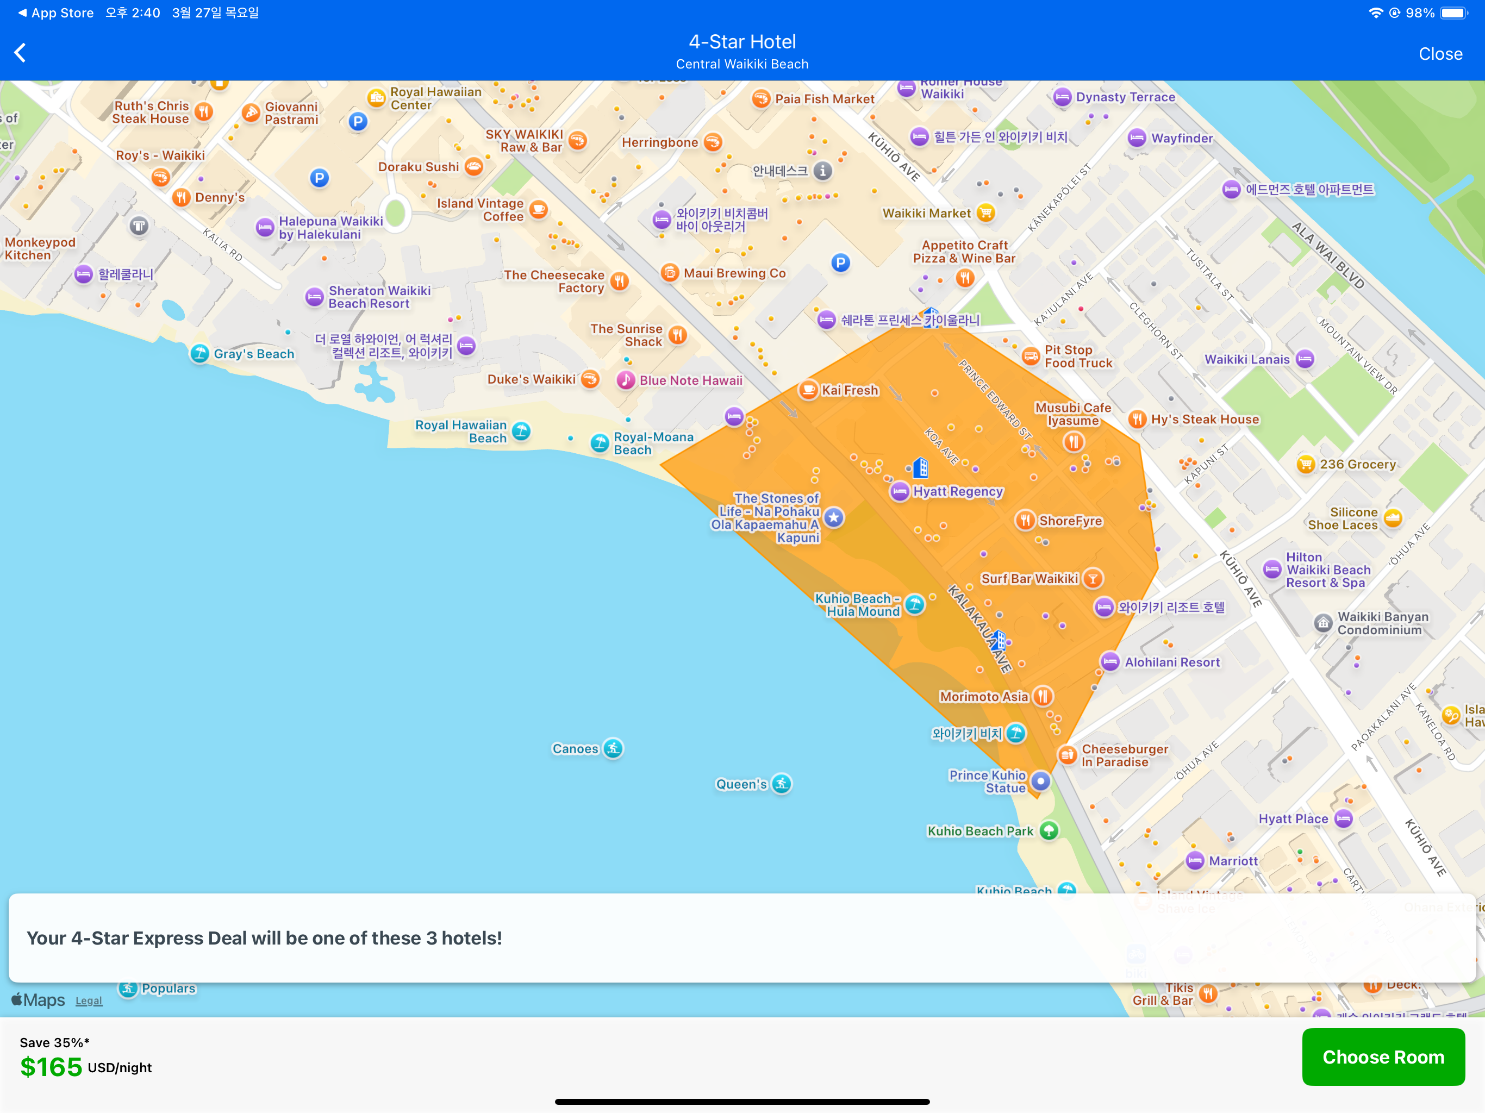Tap Cheeseburger In Paradise icon
1485x1113 pixels.
pos(1068,755)
